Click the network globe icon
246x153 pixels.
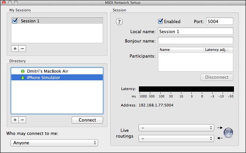(x=228, y=133)
